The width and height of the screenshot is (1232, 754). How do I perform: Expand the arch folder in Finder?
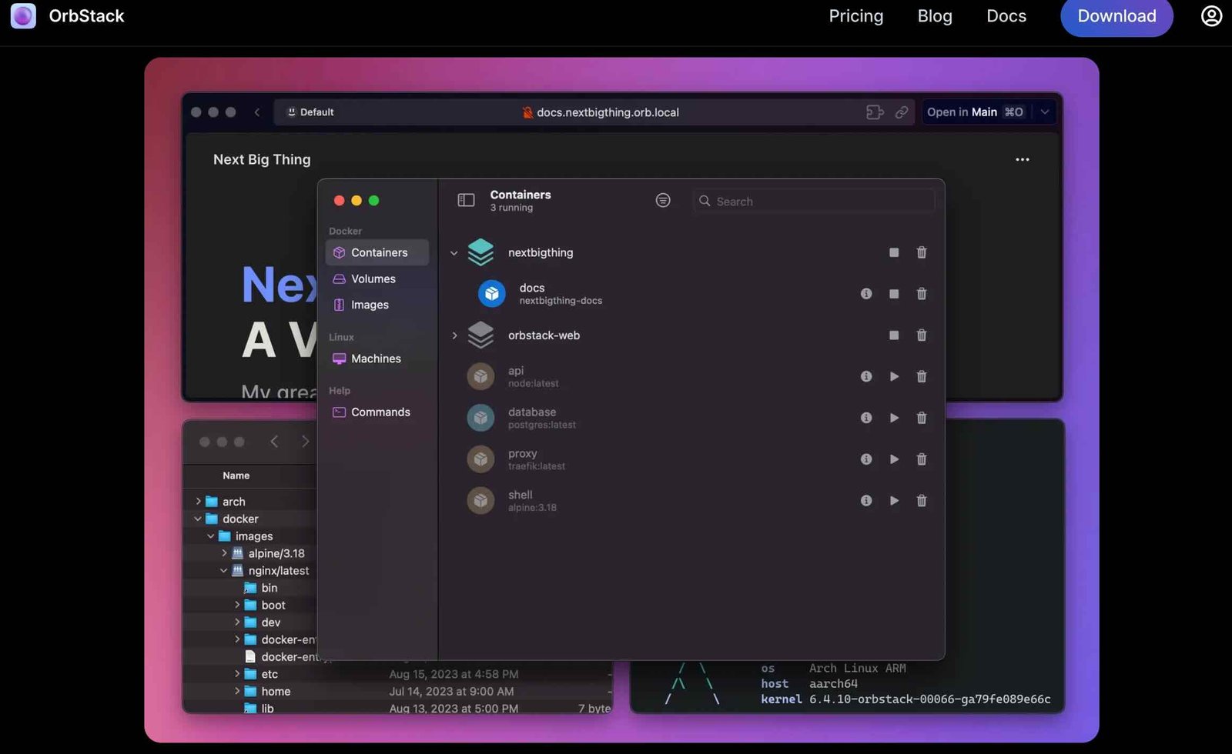tap(198, 502)
